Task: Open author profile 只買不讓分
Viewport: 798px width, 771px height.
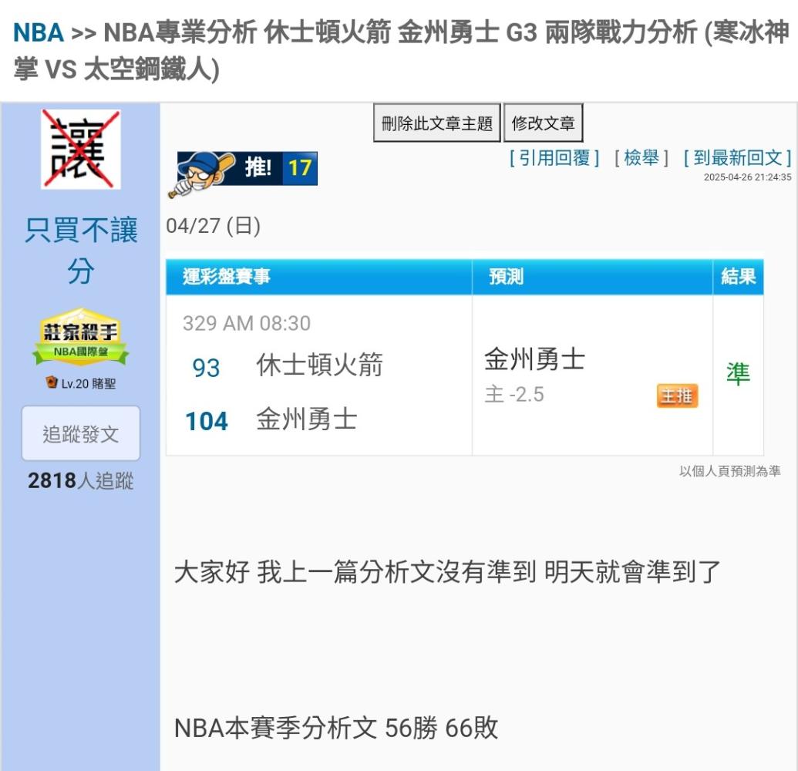Action: (x=81, y=250)
